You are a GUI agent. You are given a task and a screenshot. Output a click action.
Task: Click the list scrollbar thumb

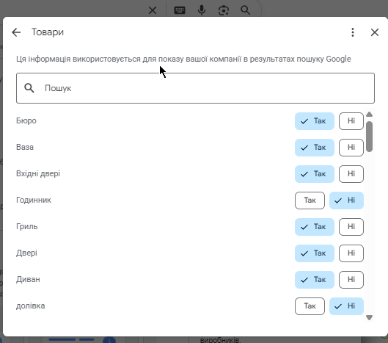click(x=369, y=137)
